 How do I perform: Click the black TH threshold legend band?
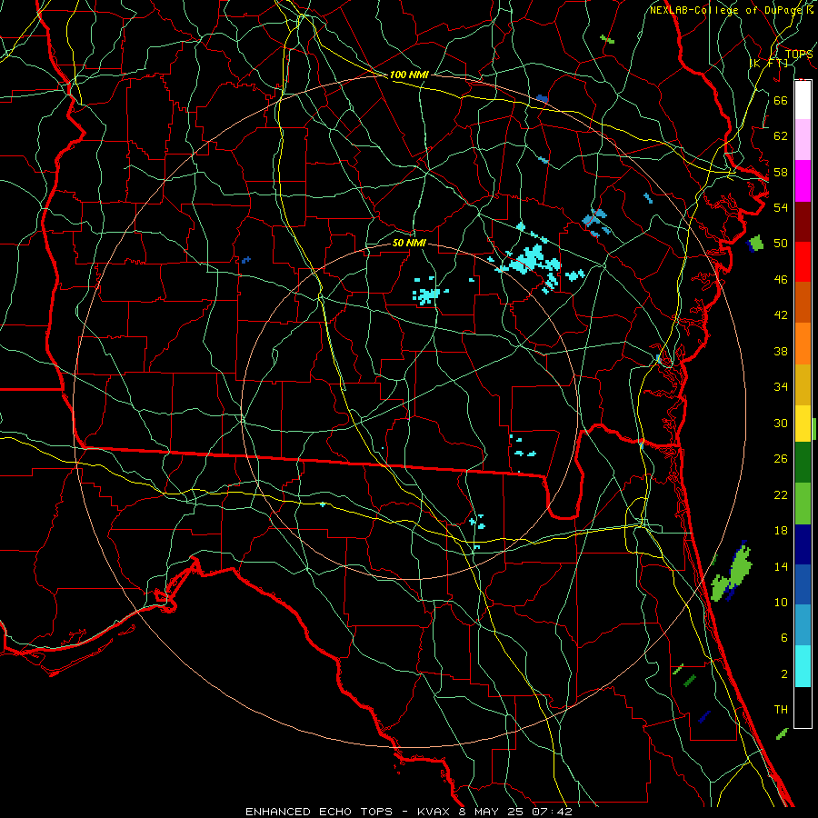[803, 707]
